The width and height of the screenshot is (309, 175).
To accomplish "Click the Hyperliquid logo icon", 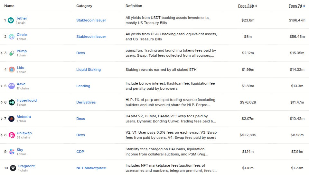I will pyautogui.click(x=12, y=103).
